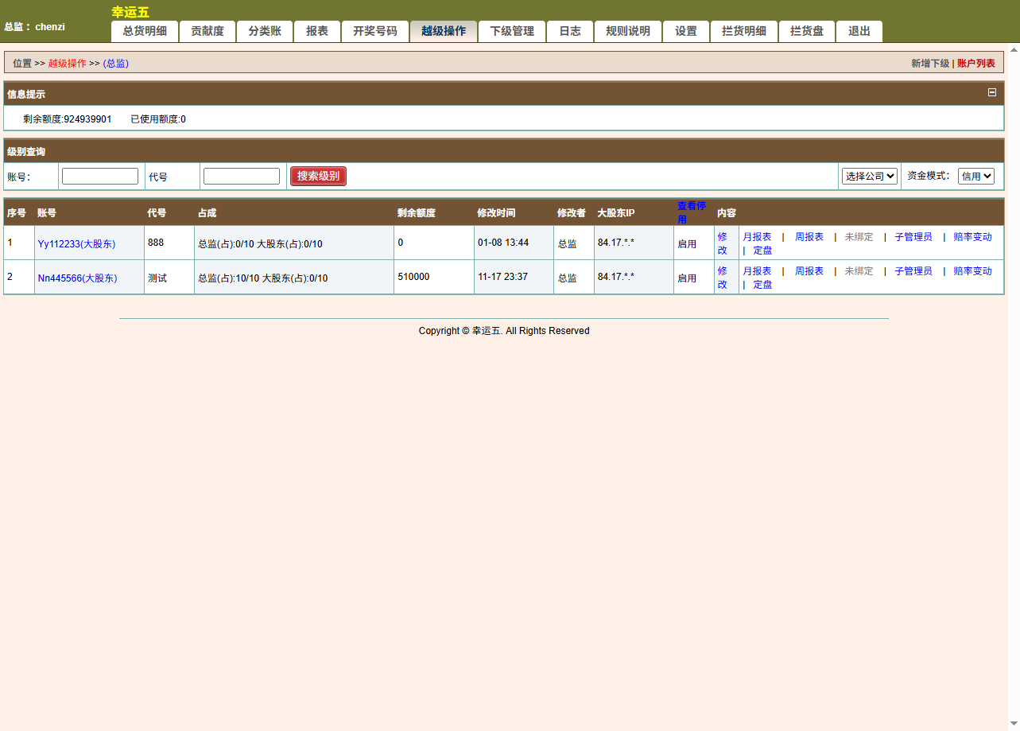
Task: Collapse the 信息提示 panel with minus icon
Action: click(991, 92)
